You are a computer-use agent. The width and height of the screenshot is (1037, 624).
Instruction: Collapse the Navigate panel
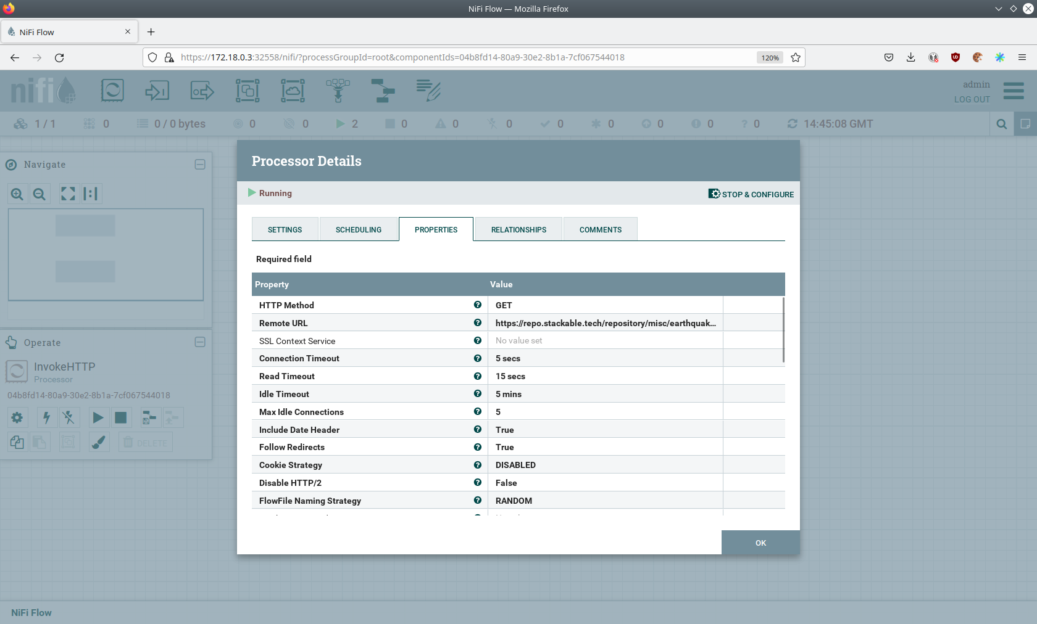click(x=200, y=165)
